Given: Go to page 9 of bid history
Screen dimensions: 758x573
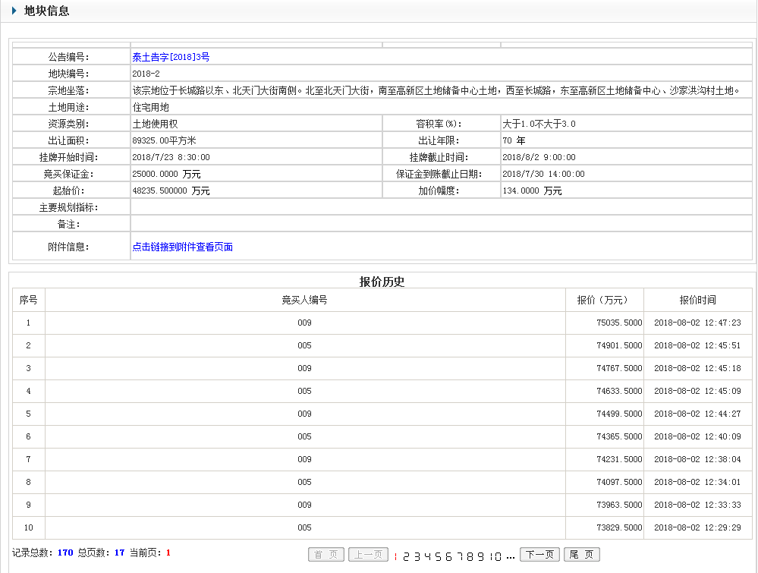Looking at the screenshot, I should pos(480,556).
